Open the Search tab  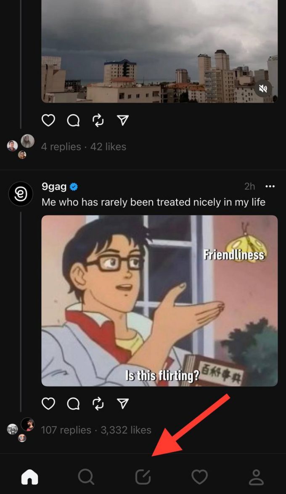point(86,477)
